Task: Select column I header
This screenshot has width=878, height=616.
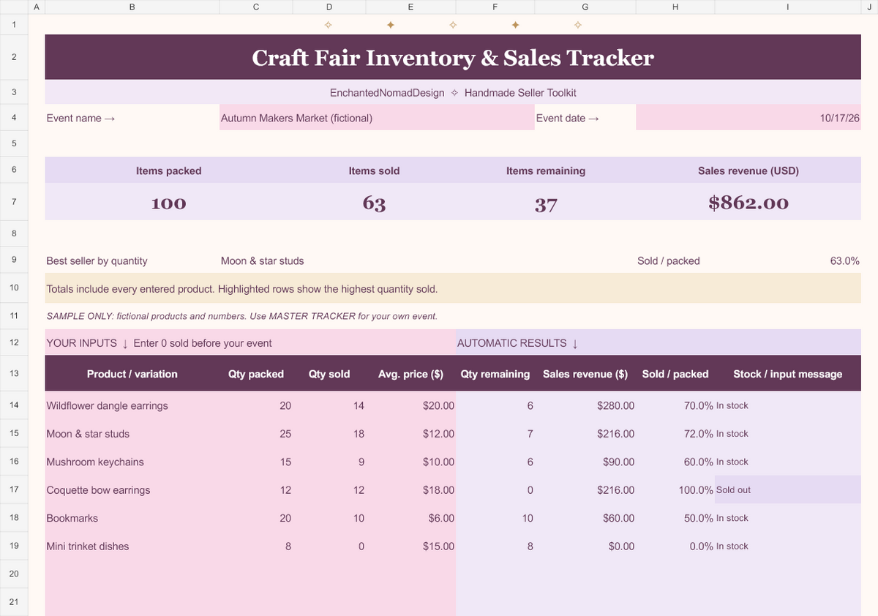Action: tap(787, 7)
